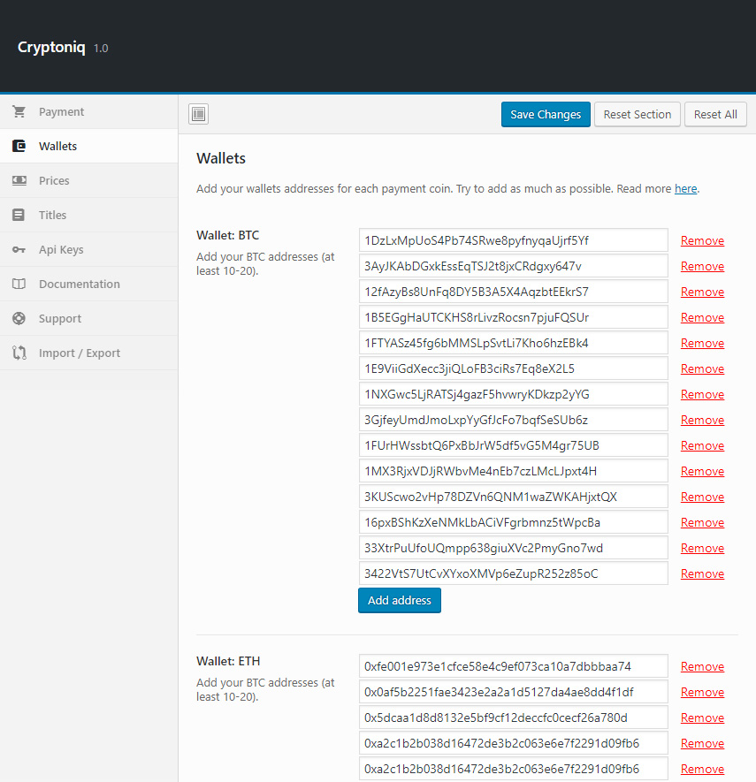This screenshot has width=756, height=782.
Task: Open the 'here' read more link
Action: pos(685,189)
